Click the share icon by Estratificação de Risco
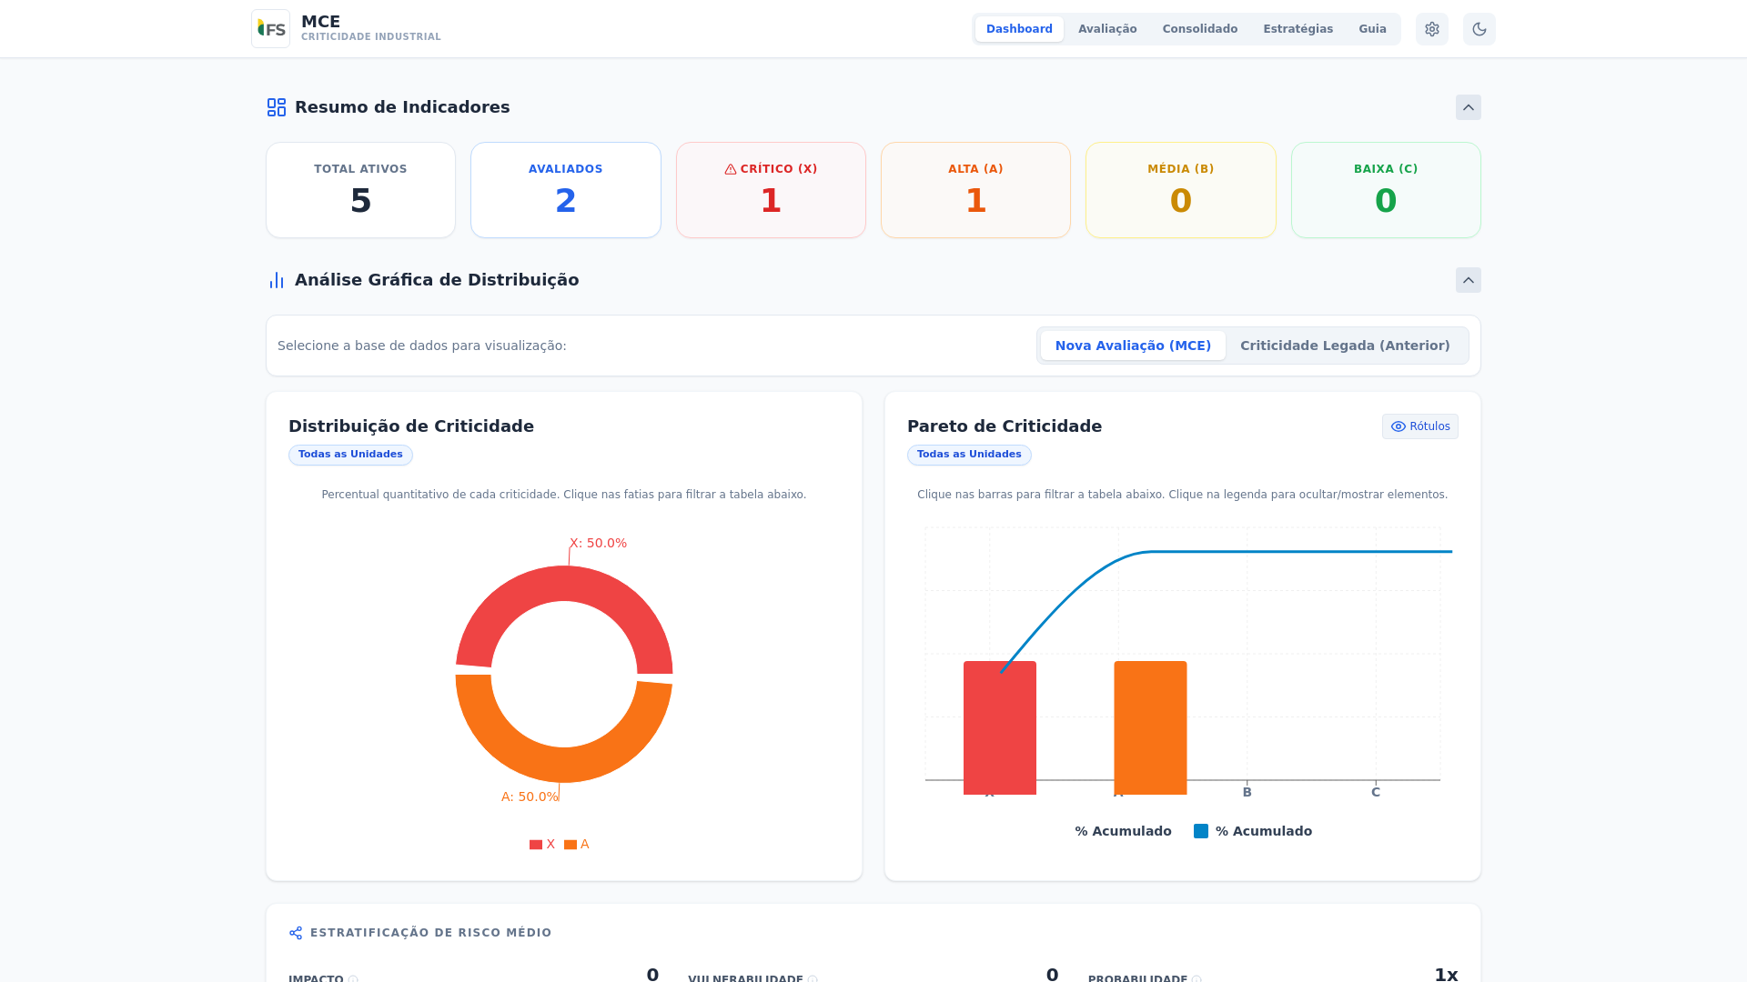 (x=296, y=933)
